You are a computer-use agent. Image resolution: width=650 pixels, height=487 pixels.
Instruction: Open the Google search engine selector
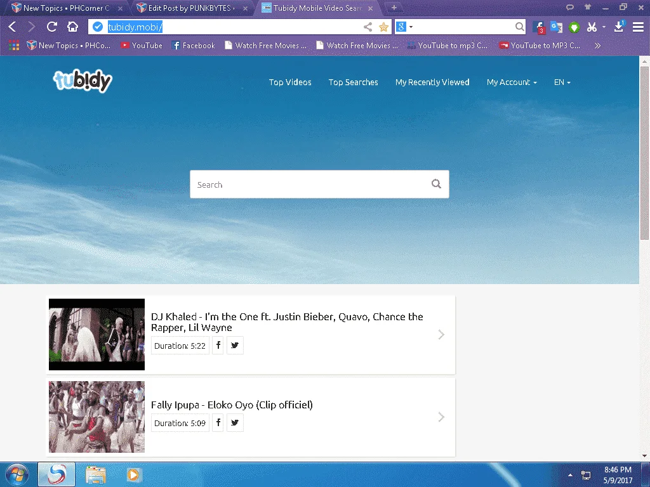[x=404, y=27]
